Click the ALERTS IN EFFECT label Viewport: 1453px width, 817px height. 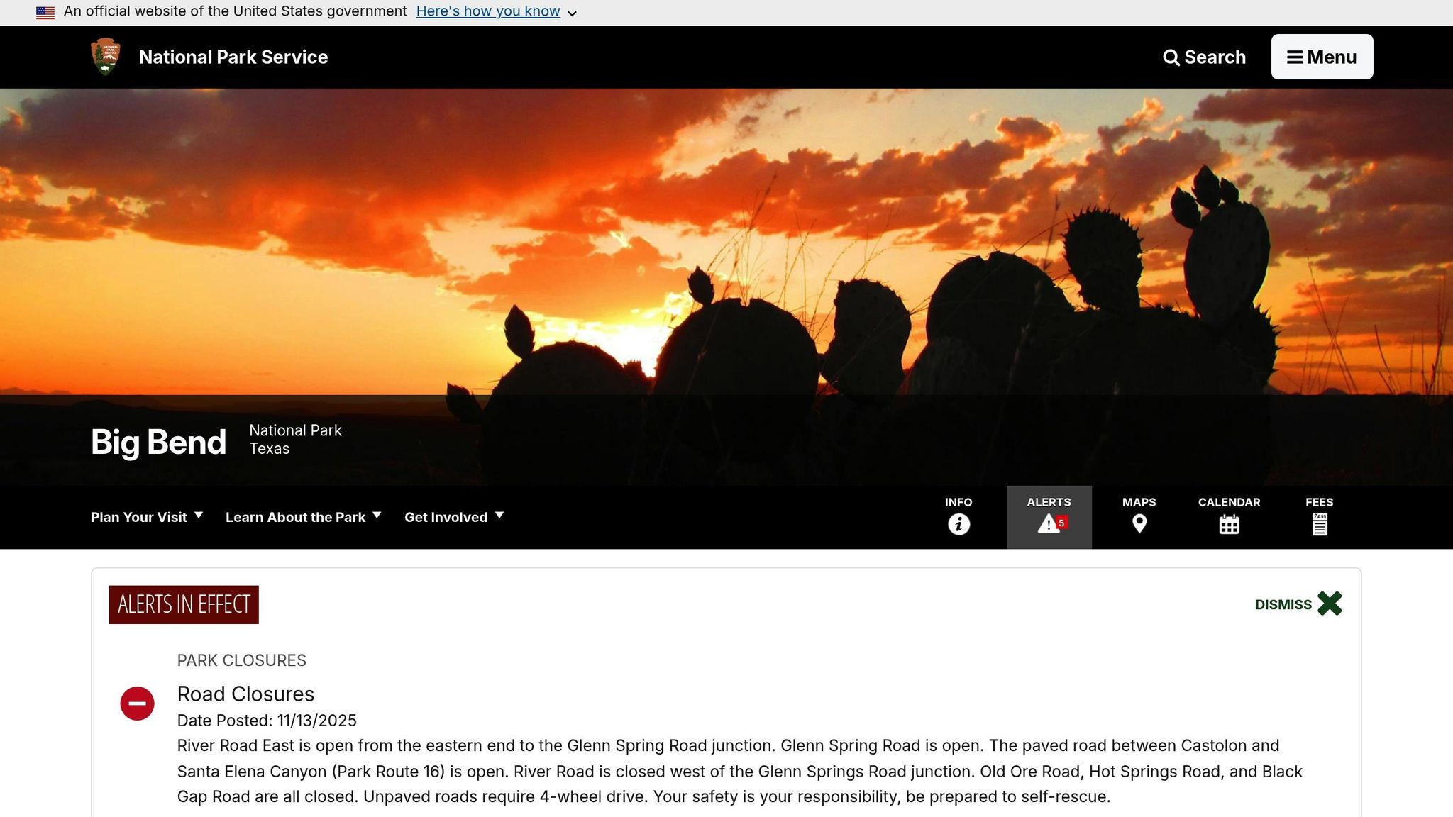click(x=184, y=605)
